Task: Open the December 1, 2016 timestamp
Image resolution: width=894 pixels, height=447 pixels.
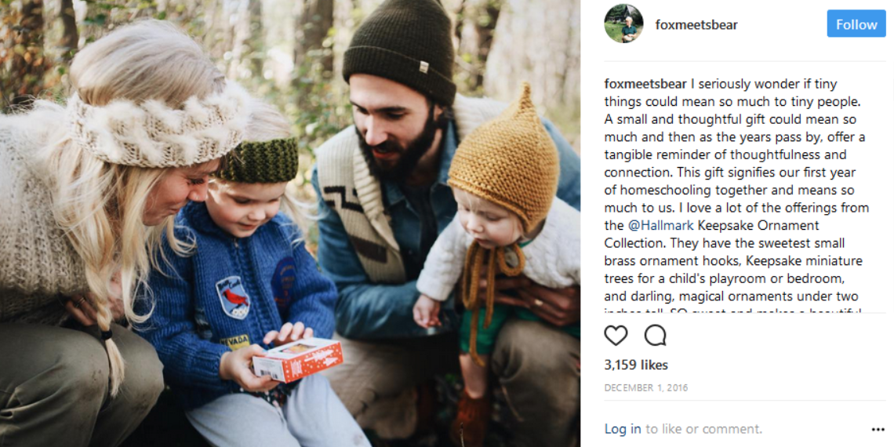Action: tap(646, 387)
